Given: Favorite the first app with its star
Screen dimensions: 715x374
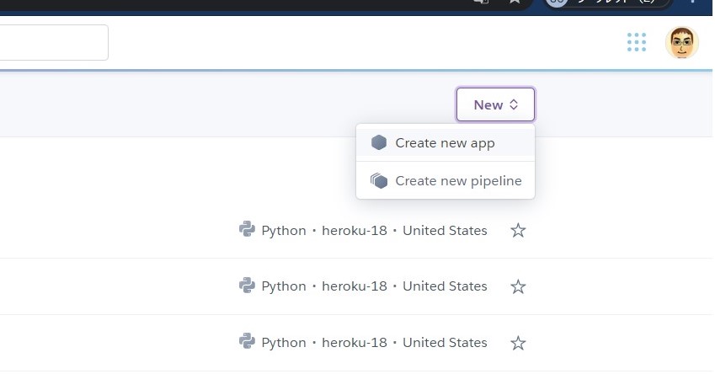Looking at the screenshot, I should [518, 230].
